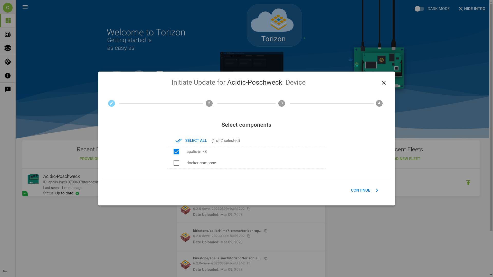Click the apalis-imx8 component label
This screenshot has height=277, width=493.
(x=197, y=152)
